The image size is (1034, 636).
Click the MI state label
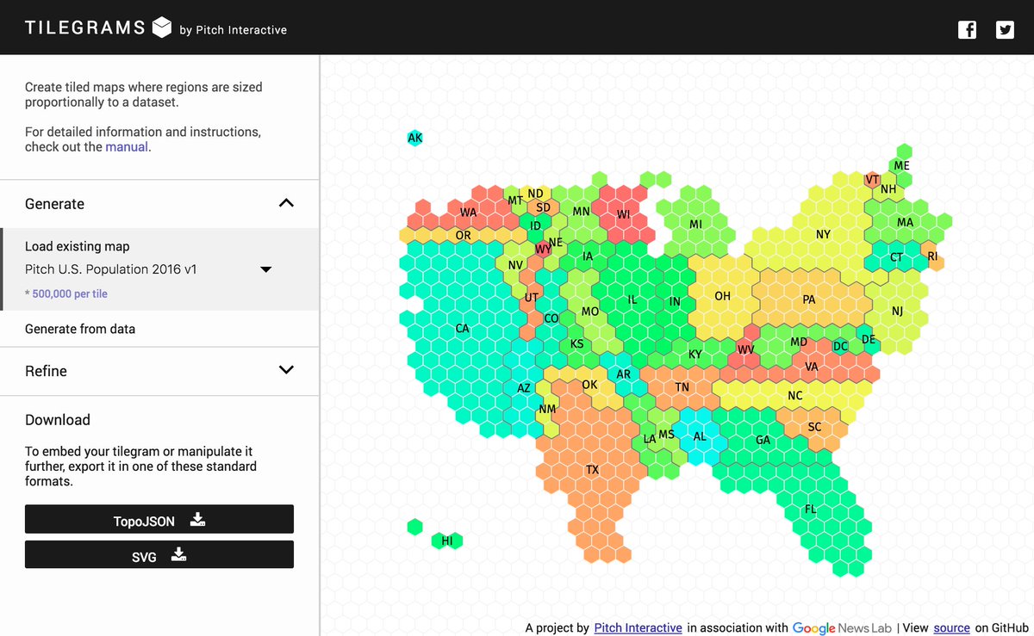[x=696, y=225]
